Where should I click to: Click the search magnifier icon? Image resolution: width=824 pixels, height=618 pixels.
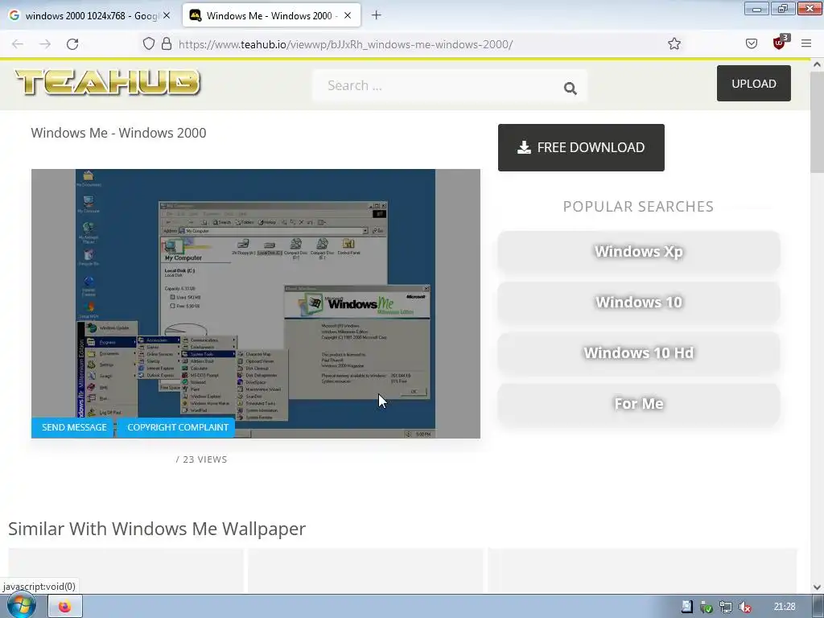click(x=571, y=88)
